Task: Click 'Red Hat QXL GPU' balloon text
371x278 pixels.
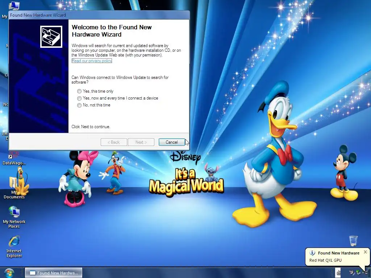Action: click(325, 260)
